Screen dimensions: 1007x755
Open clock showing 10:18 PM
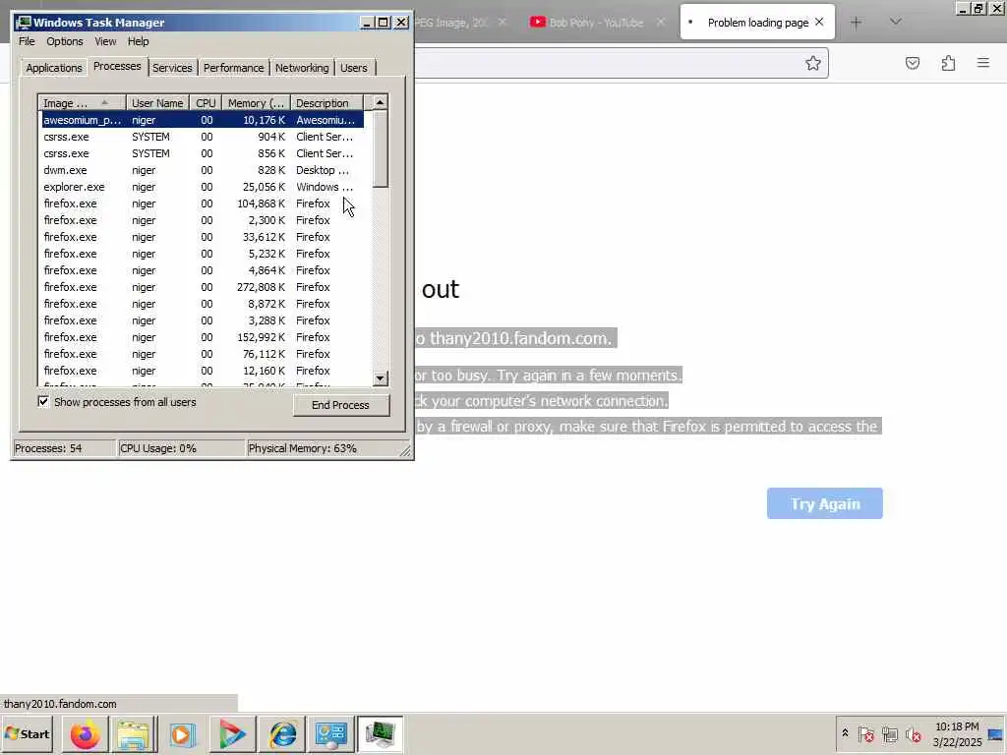[957, 734]
